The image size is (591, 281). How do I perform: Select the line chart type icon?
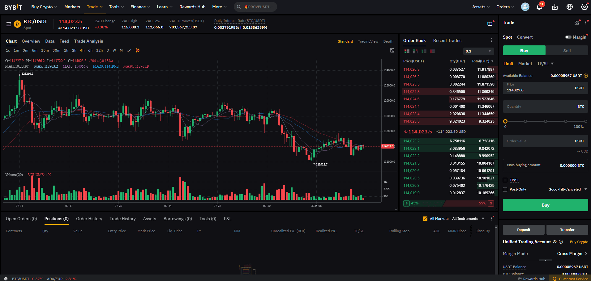129,50
